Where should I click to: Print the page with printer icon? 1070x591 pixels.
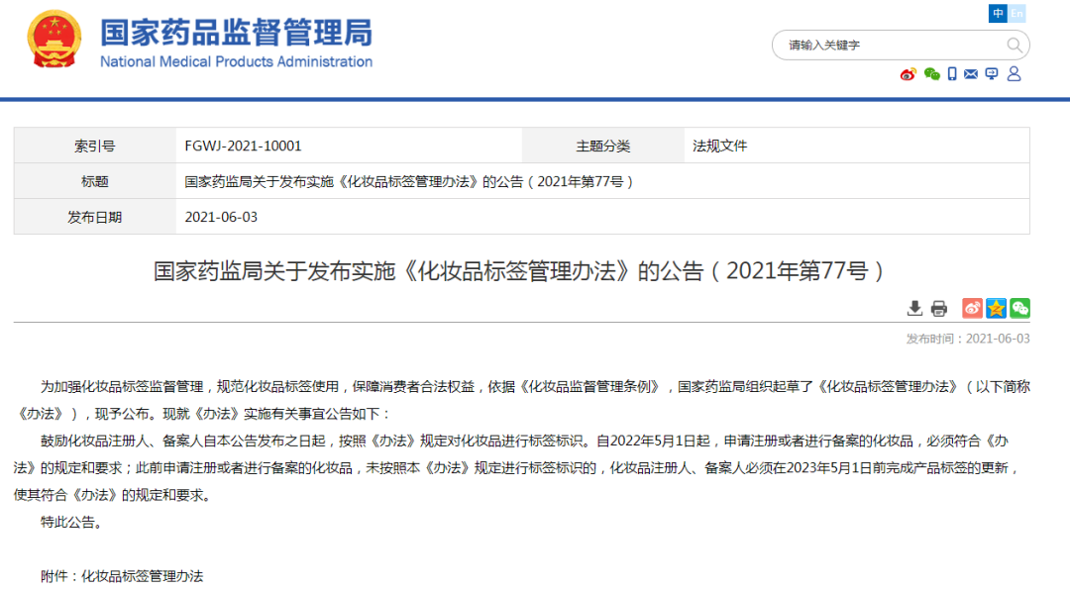[x=939, y=308]
